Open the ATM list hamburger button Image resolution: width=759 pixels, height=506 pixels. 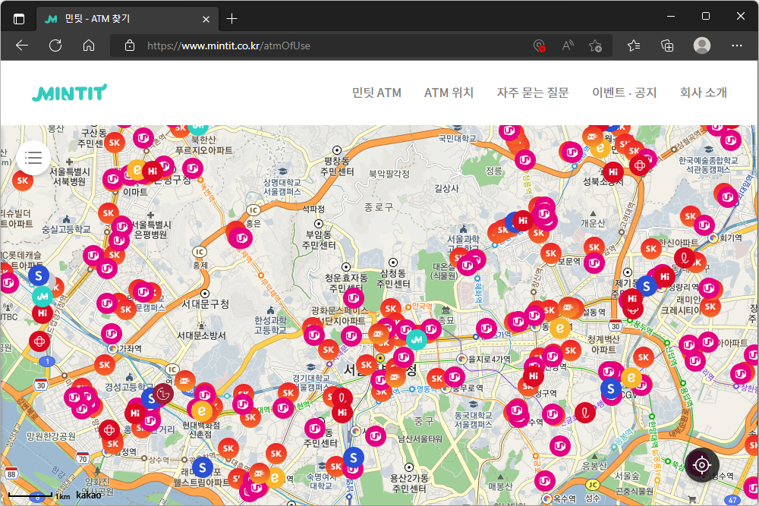click(33, 158)
